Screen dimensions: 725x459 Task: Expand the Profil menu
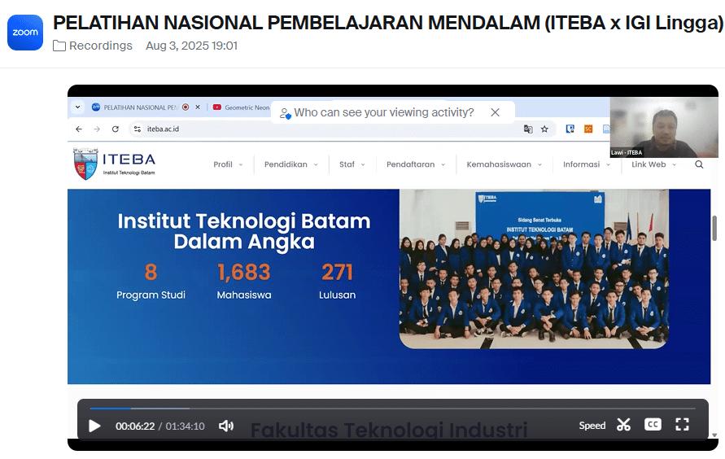228,164
